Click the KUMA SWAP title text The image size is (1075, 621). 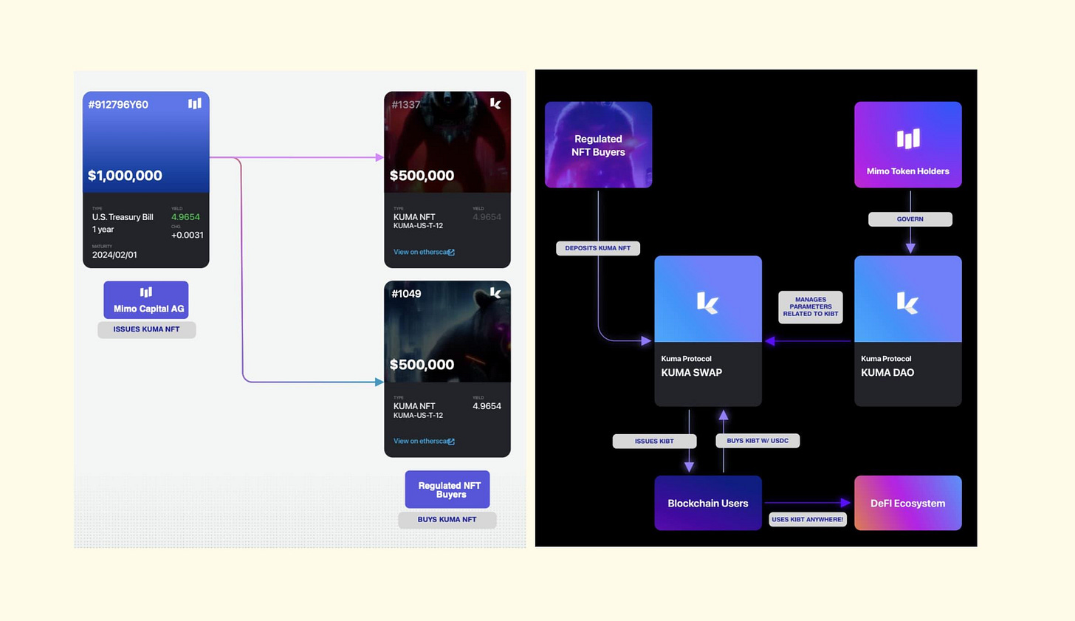pyautogui.click(x=692, y=373)
